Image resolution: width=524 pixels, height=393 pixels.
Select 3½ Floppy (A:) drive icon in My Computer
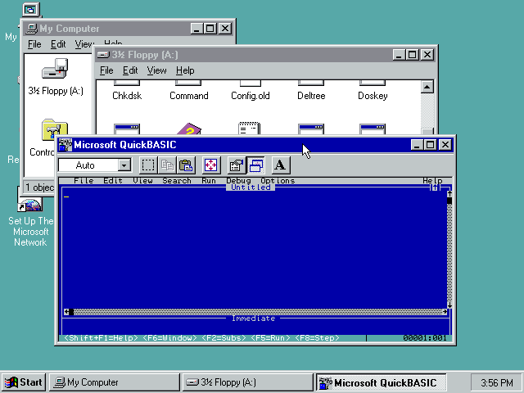pos(56,77)
